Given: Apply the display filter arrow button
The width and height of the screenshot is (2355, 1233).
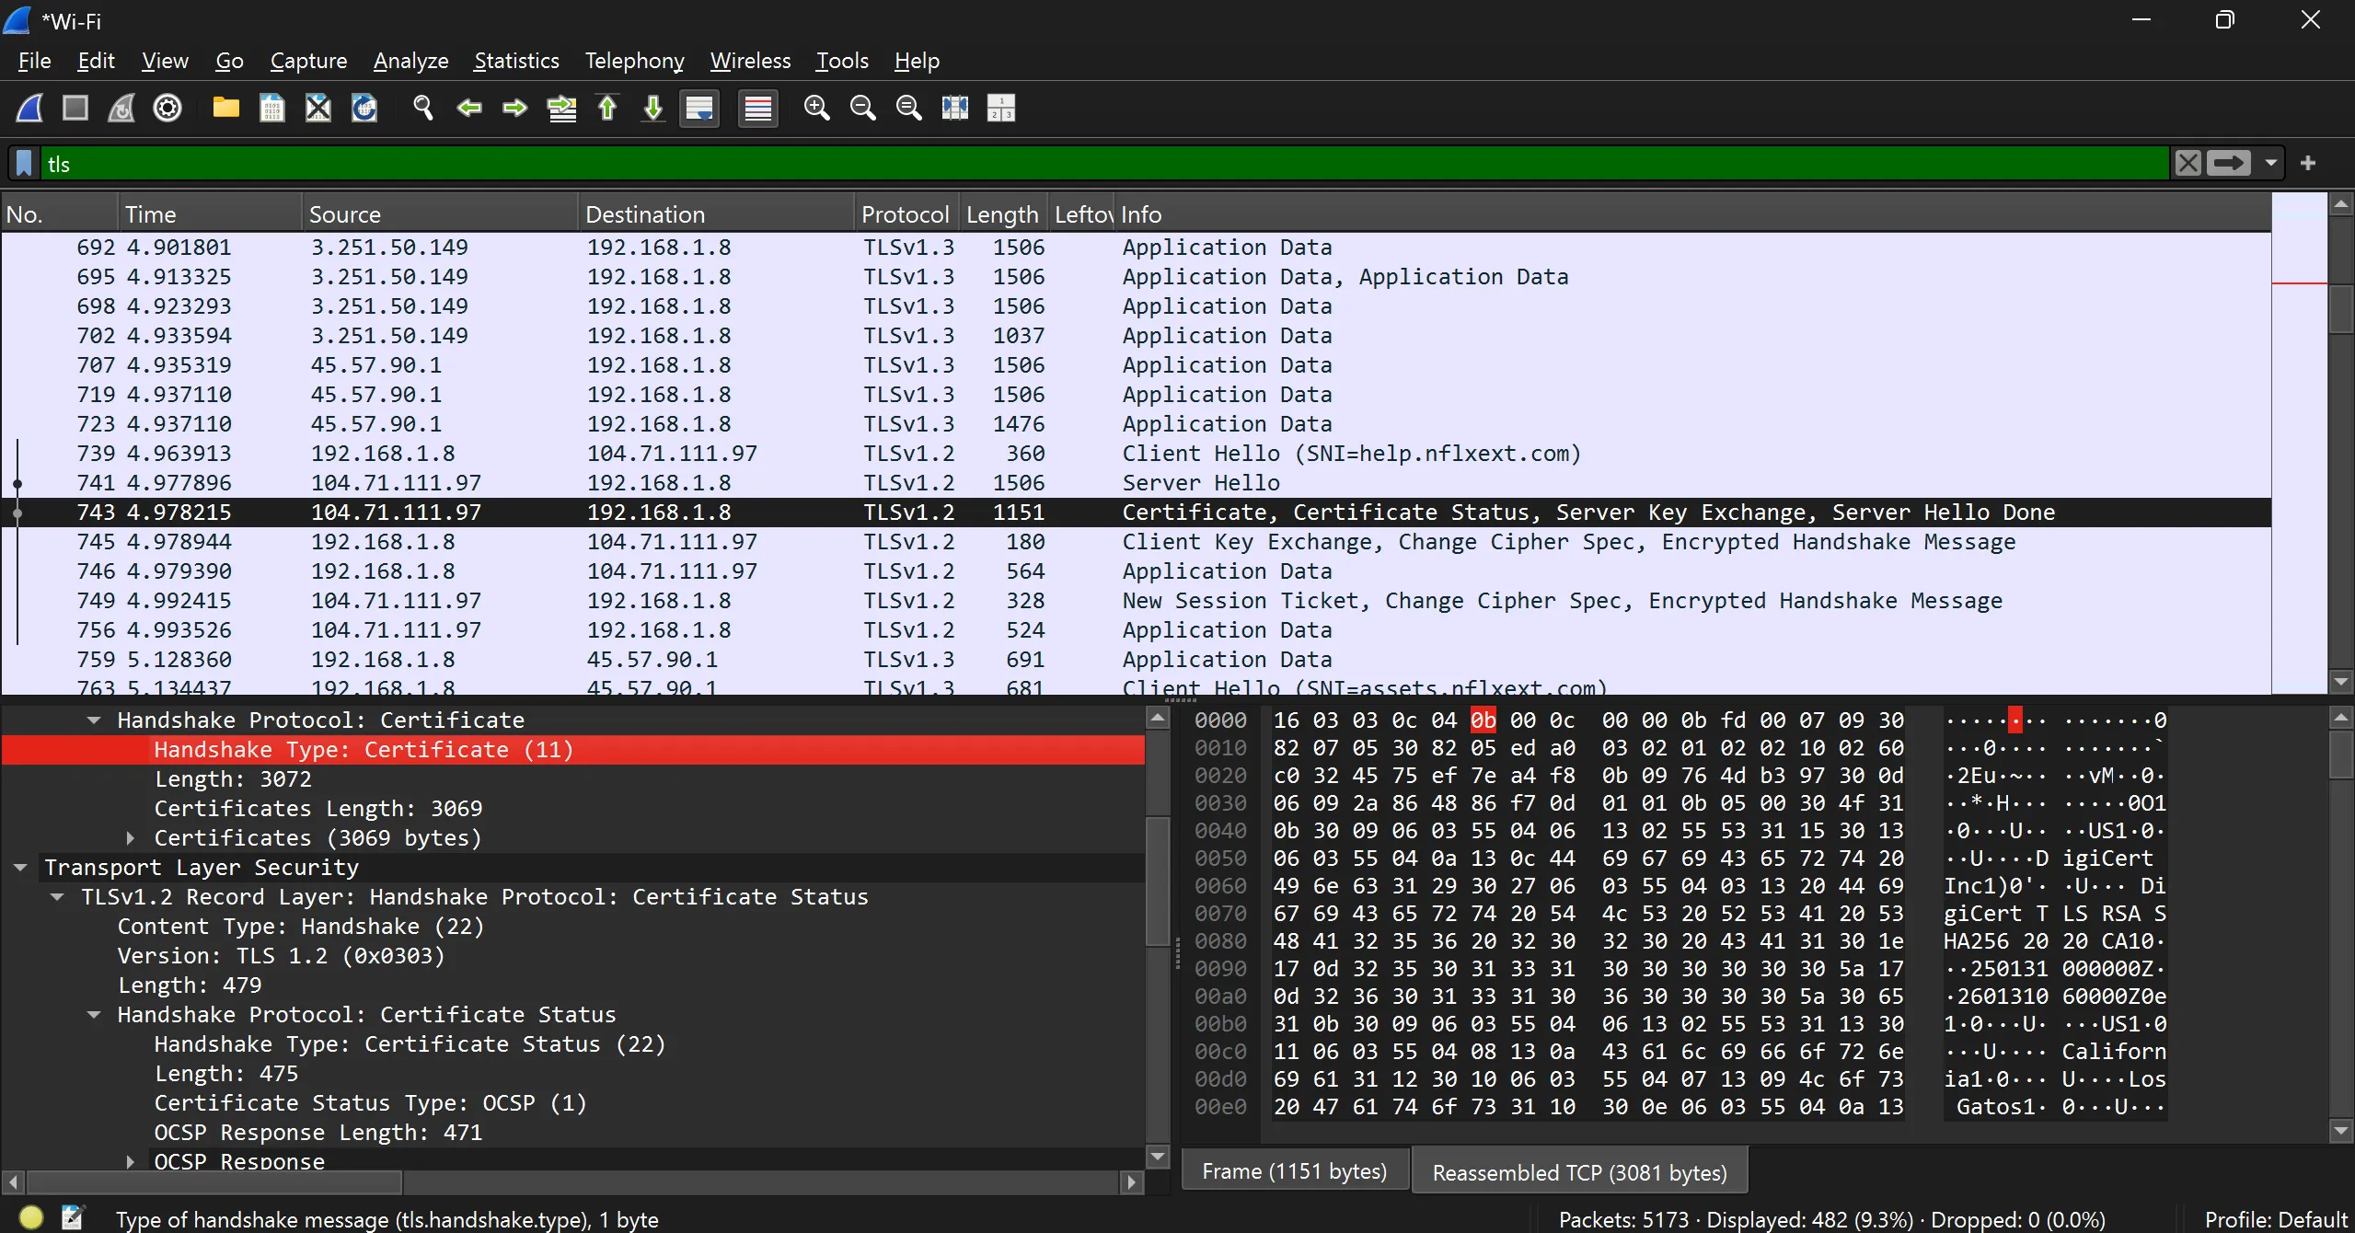Looking at the screenshot, I should point(2228,164).
